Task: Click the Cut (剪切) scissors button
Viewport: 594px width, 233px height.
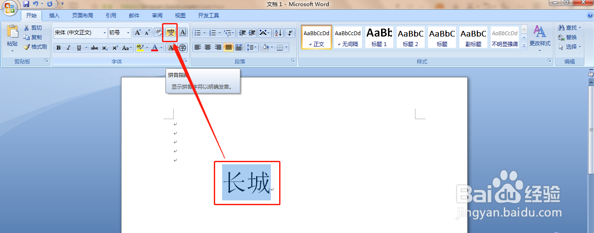Action: [x=33, y=28]
